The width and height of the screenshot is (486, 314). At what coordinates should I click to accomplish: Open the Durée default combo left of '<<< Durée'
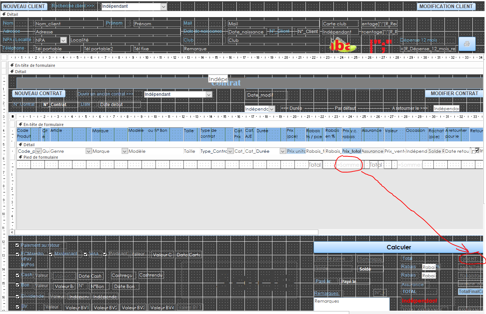(272, 109)
